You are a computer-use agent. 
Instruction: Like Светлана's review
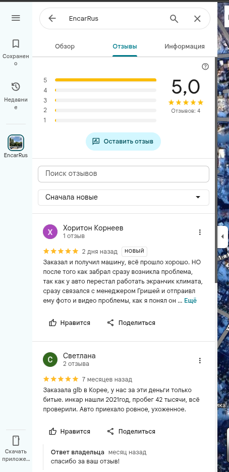pyautogui.click(x=70, y=432)
